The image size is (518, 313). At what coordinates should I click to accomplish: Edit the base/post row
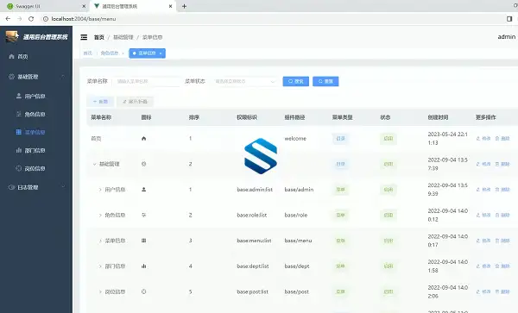483,292
